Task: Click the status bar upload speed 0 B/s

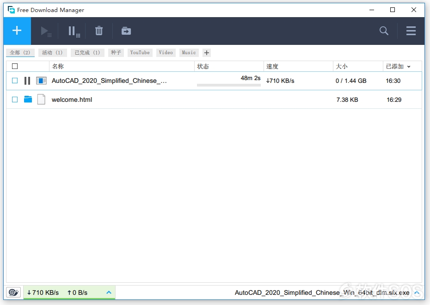Action: [77, 293]
